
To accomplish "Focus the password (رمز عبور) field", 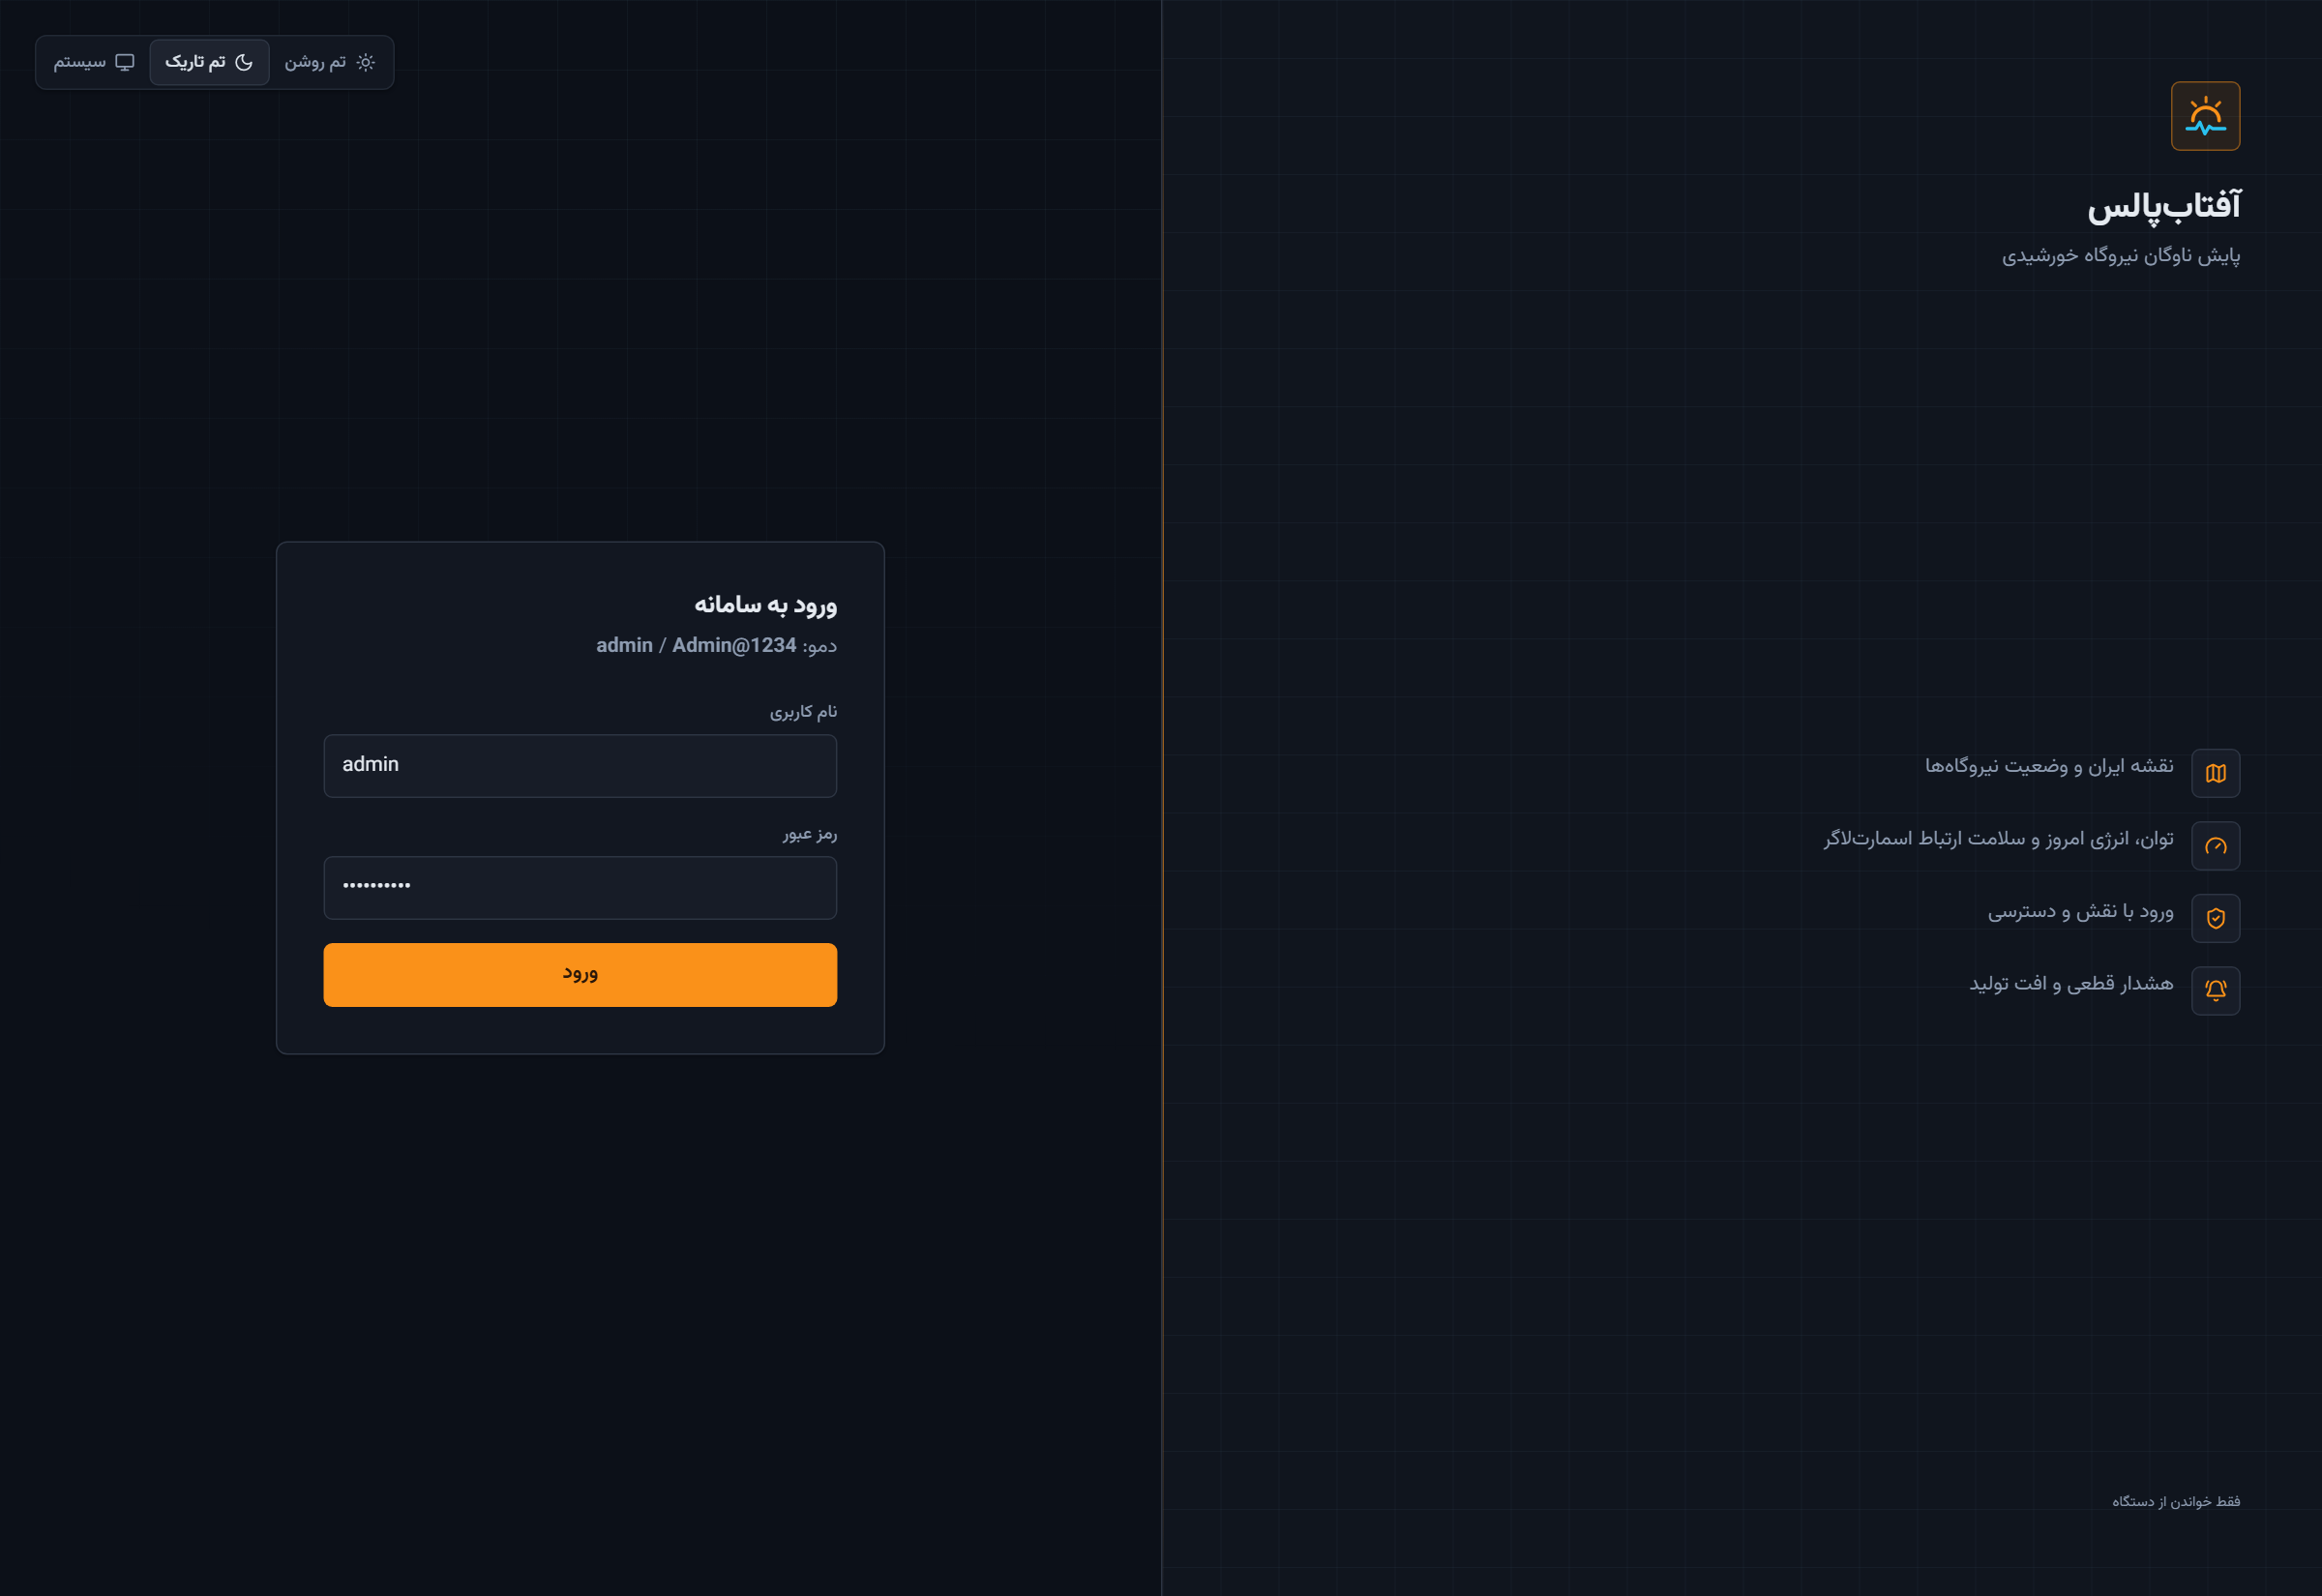I will [x=580, y=888].
